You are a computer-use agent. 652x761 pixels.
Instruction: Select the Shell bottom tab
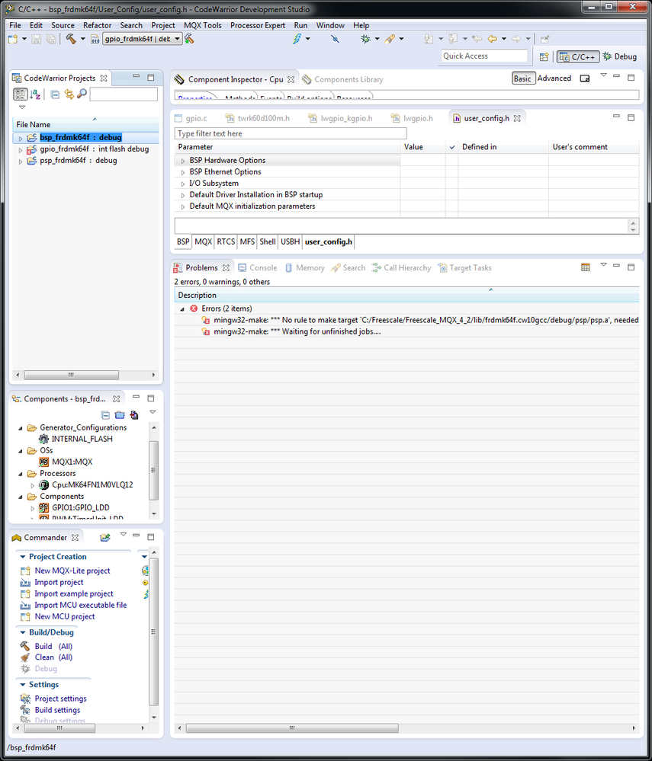pos(267,241)
